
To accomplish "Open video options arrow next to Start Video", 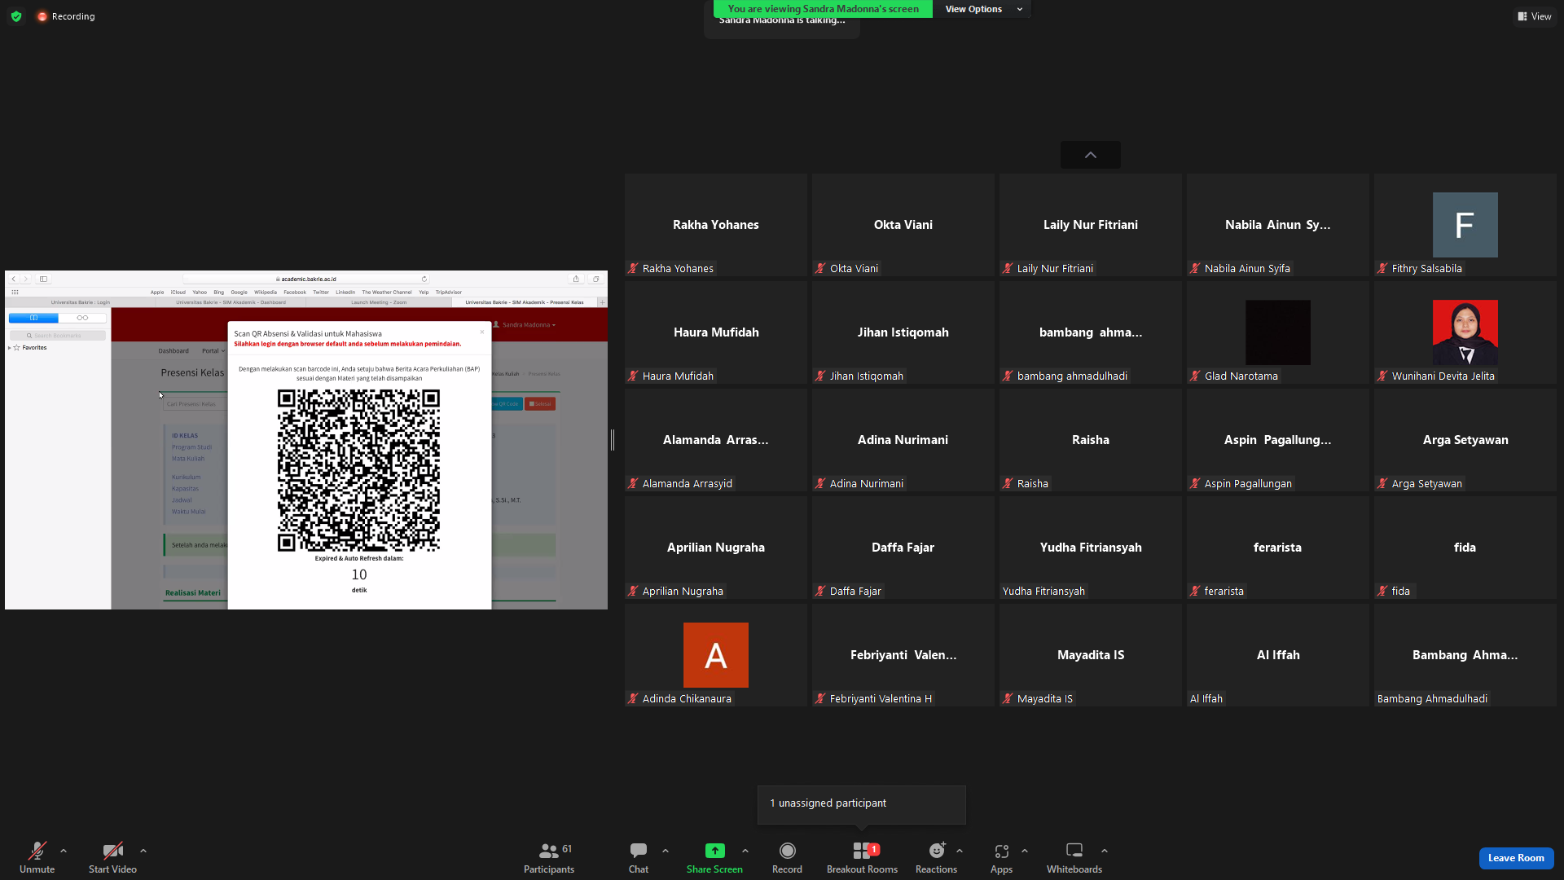I will tap(143, 851).
